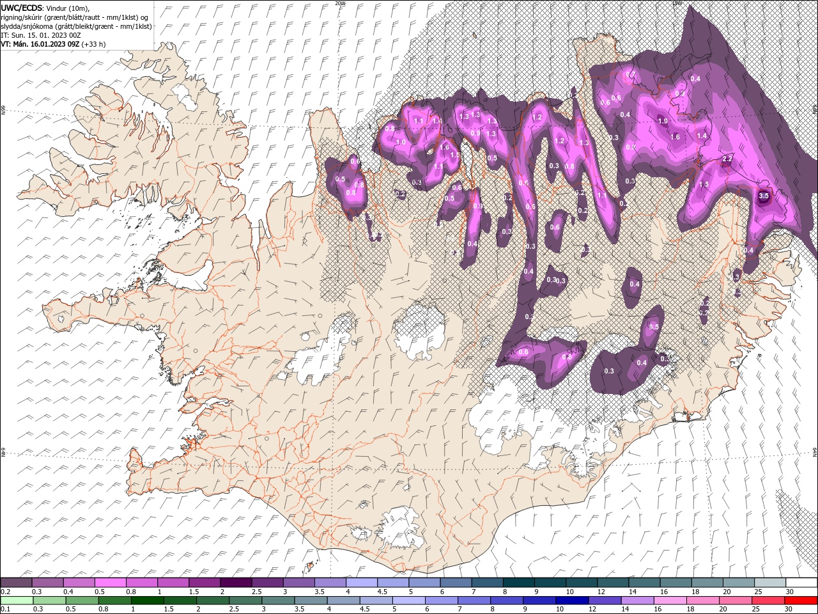Click the '1.0' snowfall value on the map
The height and width of the screenshot is (614, 818).
401,142
